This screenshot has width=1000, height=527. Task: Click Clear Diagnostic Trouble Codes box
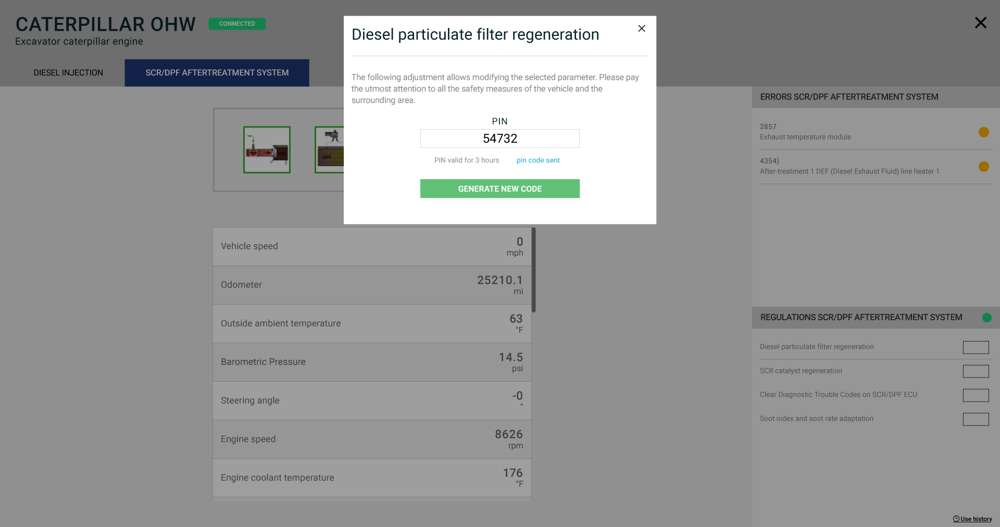976,395
